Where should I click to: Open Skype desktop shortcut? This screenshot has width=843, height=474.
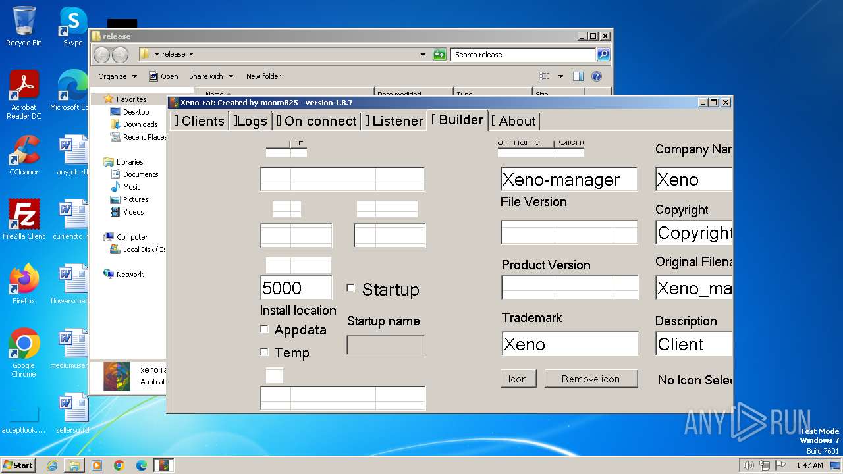[72, 26]
